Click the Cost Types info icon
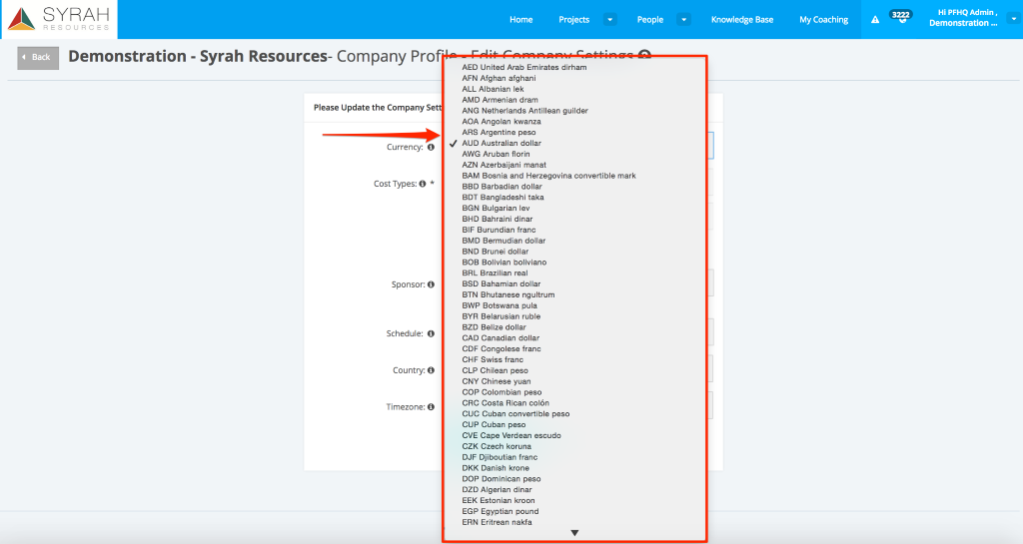The height and width of the screenshot is (544, 1023). point(423,184)
